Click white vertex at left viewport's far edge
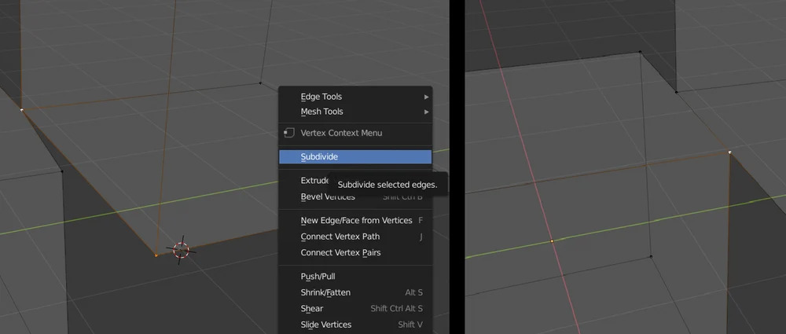This screenshot has width=786, height=334. pyautogui.click(x=22, y=110)
